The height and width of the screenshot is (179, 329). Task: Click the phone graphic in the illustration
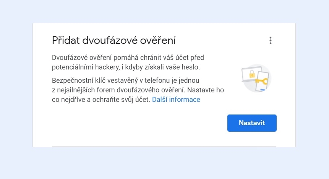coord(263,81)
